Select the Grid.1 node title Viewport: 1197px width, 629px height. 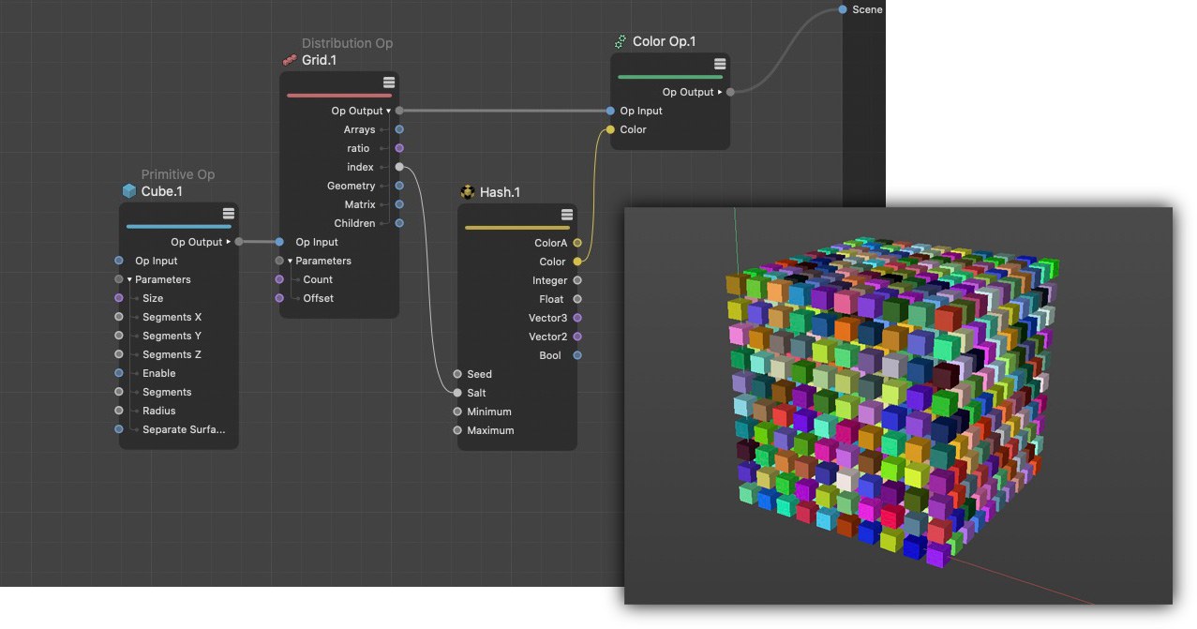(x=319, y=60)
